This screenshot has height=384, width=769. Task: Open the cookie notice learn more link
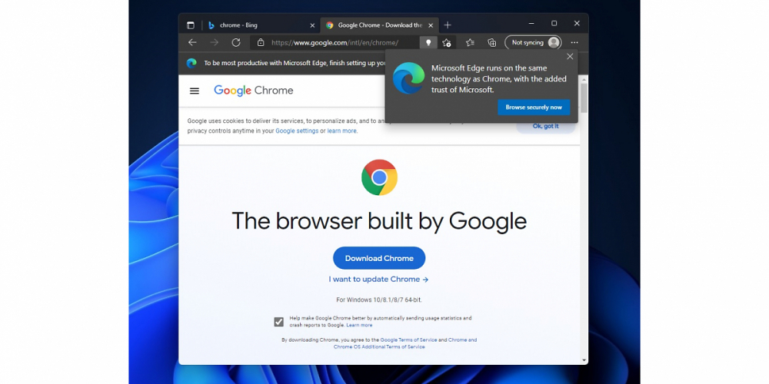[342, 131]
